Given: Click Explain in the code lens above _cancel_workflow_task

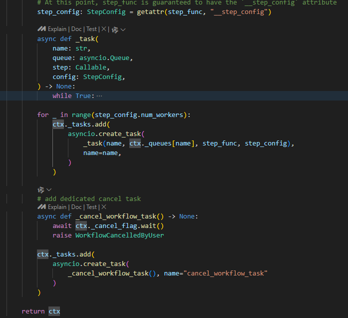Looking at the screenshot, I should click(57, 207).
